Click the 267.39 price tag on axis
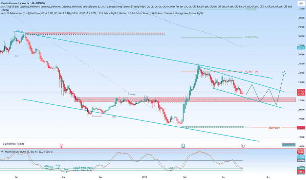 [301, 48]
